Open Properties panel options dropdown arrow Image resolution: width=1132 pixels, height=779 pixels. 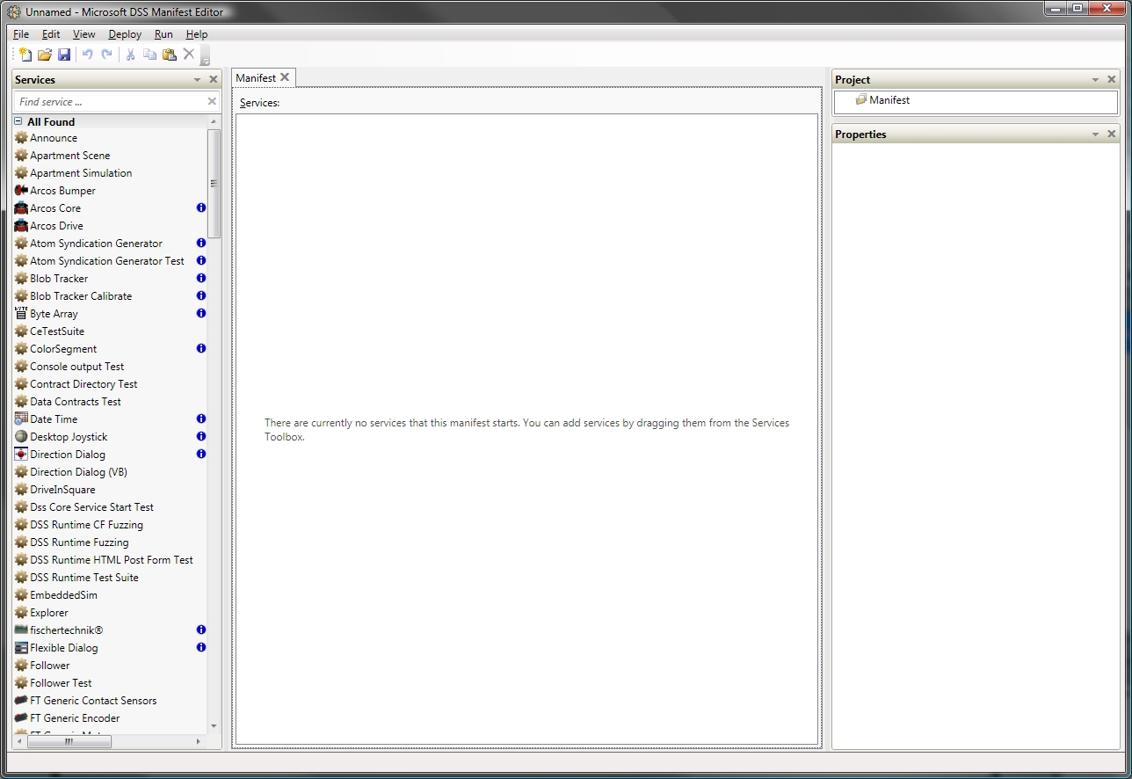[1095, 135]
